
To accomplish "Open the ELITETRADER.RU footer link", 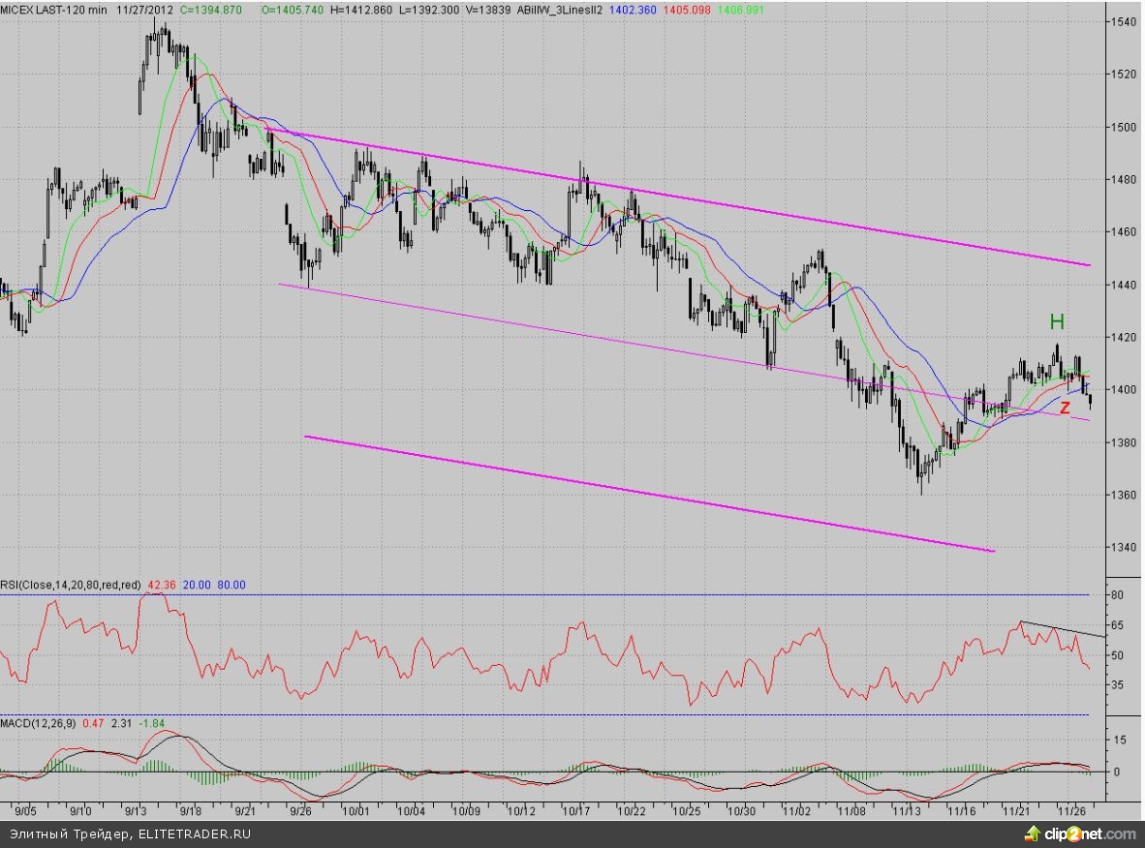I will [195, 833].
